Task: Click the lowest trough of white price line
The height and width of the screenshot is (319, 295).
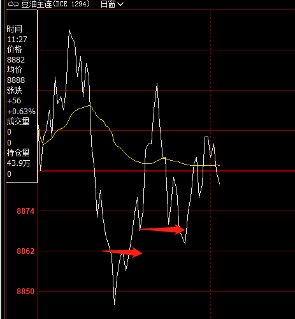Action: [115, 304]
